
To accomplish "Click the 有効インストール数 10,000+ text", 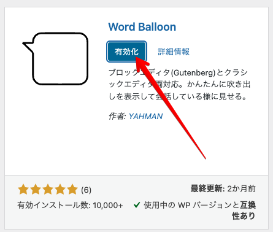I will click(x=70, y=205).
